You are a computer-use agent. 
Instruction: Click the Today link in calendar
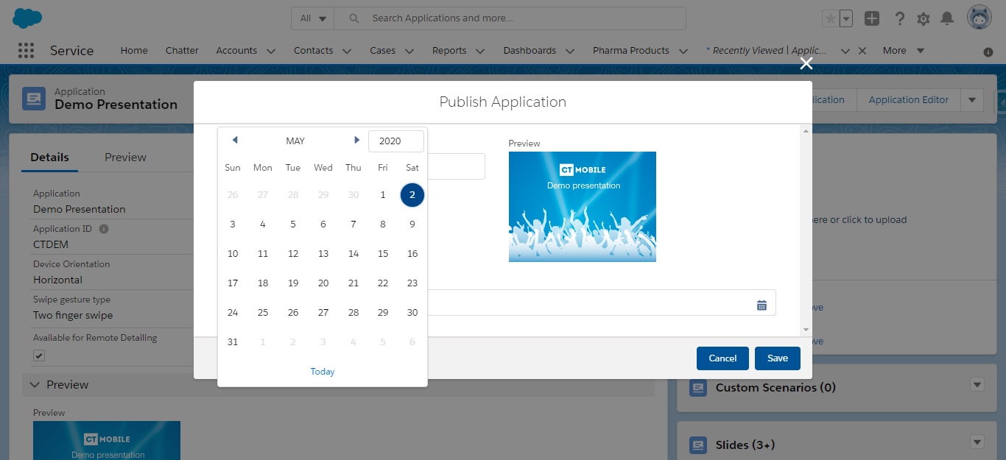[x=323, y=372]
